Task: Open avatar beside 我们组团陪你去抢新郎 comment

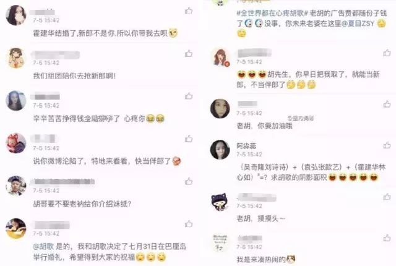Action: 16,58
